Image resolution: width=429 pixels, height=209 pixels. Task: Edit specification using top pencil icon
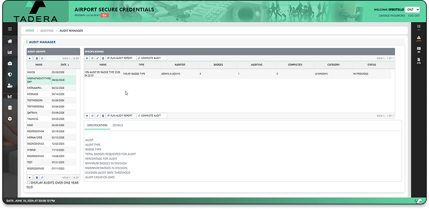coord(98,58)
